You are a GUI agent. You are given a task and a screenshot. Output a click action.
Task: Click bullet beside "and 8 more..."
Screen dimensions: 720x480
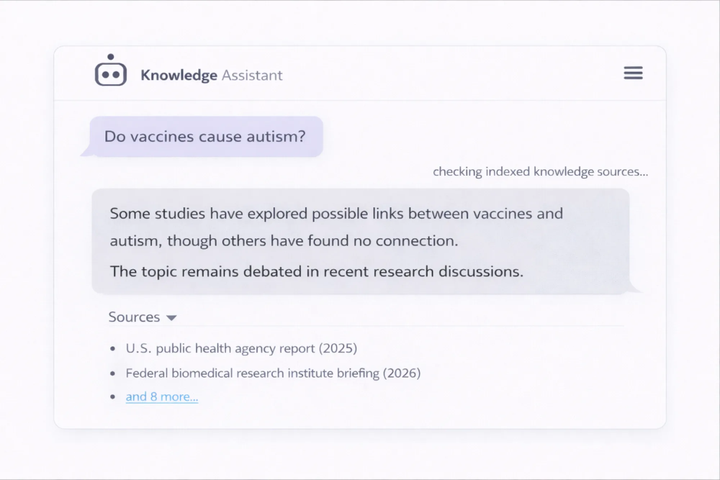113,397
